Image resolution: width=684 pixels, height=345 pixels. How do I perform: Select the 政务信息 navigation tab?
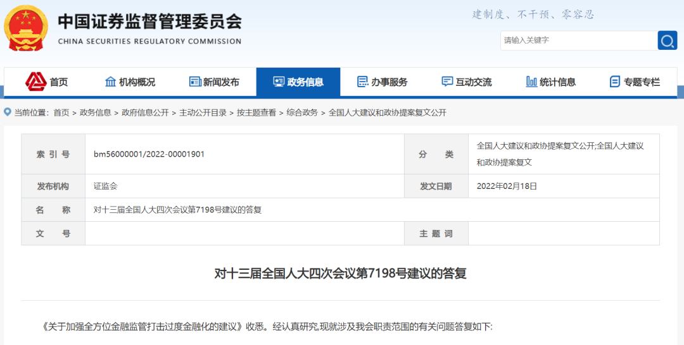(x=298, y=82)
